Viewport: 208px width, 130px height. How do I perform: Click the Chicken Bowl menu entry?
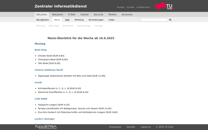pyautogui.click(x=51, y=56)
